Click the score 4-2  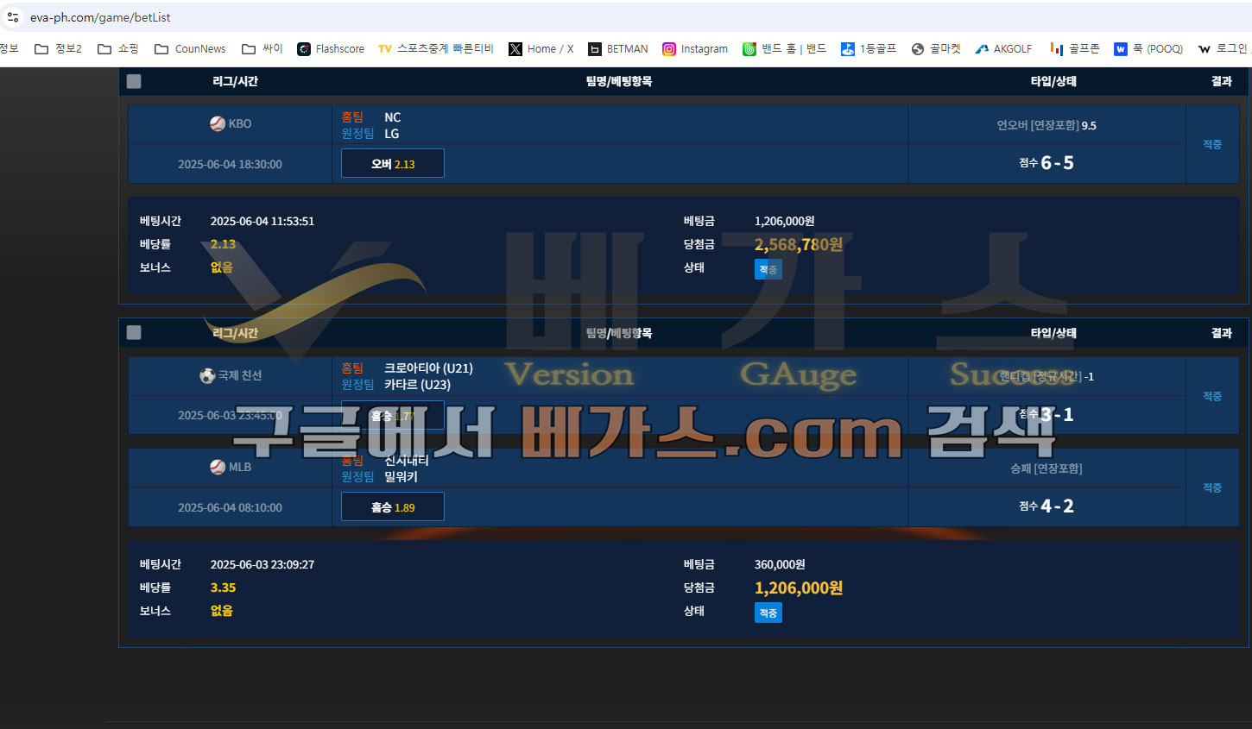[x=1057, y=506]
